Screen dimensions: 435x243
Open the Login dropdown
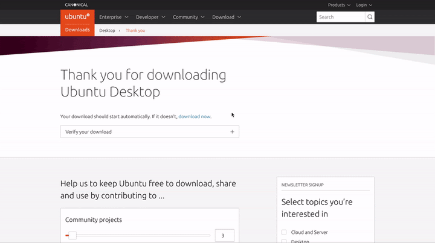[x=364, y=5]
